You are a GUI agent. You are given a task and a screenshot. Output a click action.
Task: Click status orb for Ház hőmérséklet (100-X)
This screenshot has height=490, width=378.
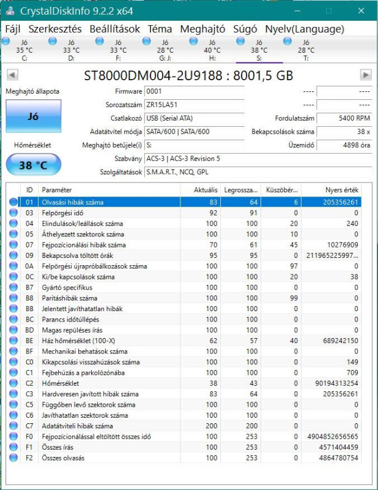click(13, 341)
